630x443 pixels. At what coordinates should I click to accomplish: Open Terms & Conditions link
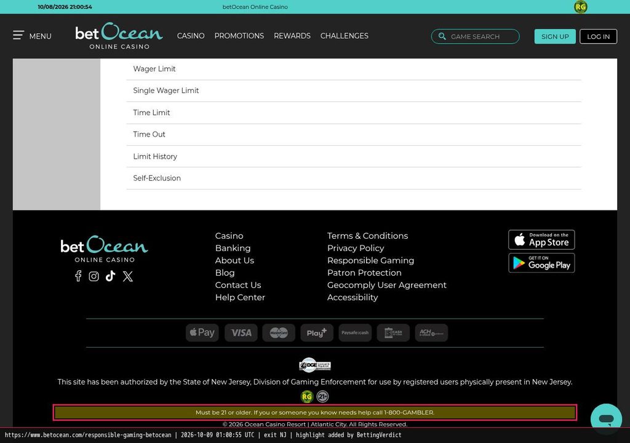point(368,236)
